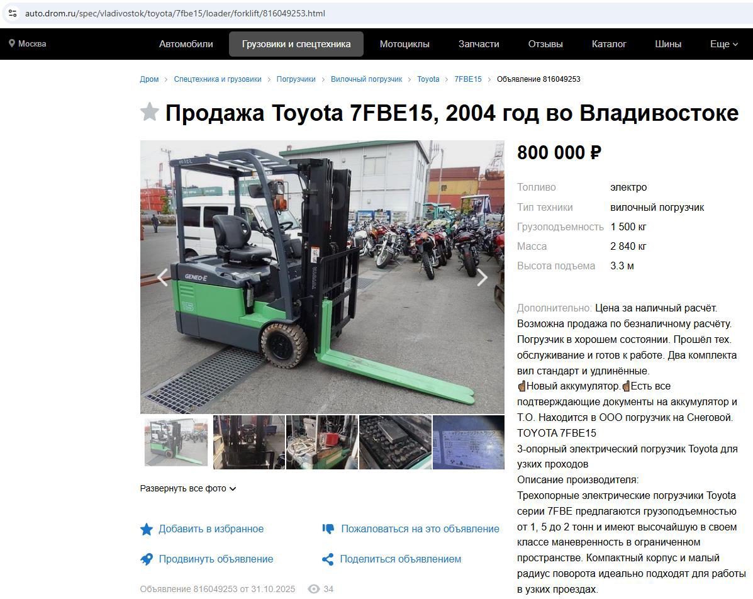The width and height of the screenshot is (753, 599).
Task: Click the share icon
Action: [328, 559]
